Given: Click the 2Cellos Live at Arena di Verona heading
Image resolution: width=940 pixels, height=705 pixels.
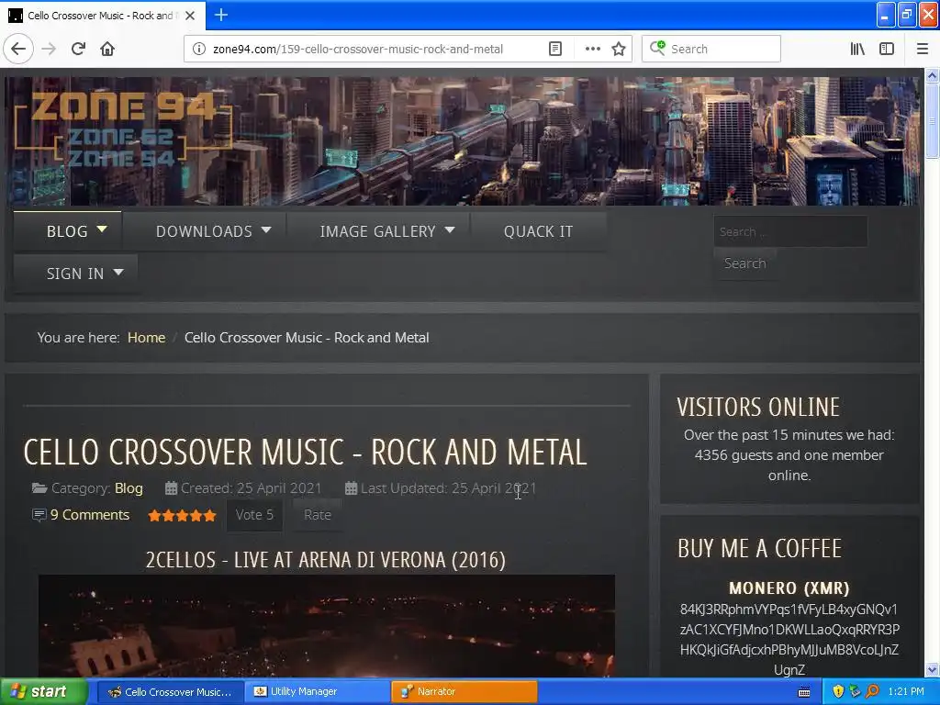Looking at the screenshot, I should pos(326,559).
